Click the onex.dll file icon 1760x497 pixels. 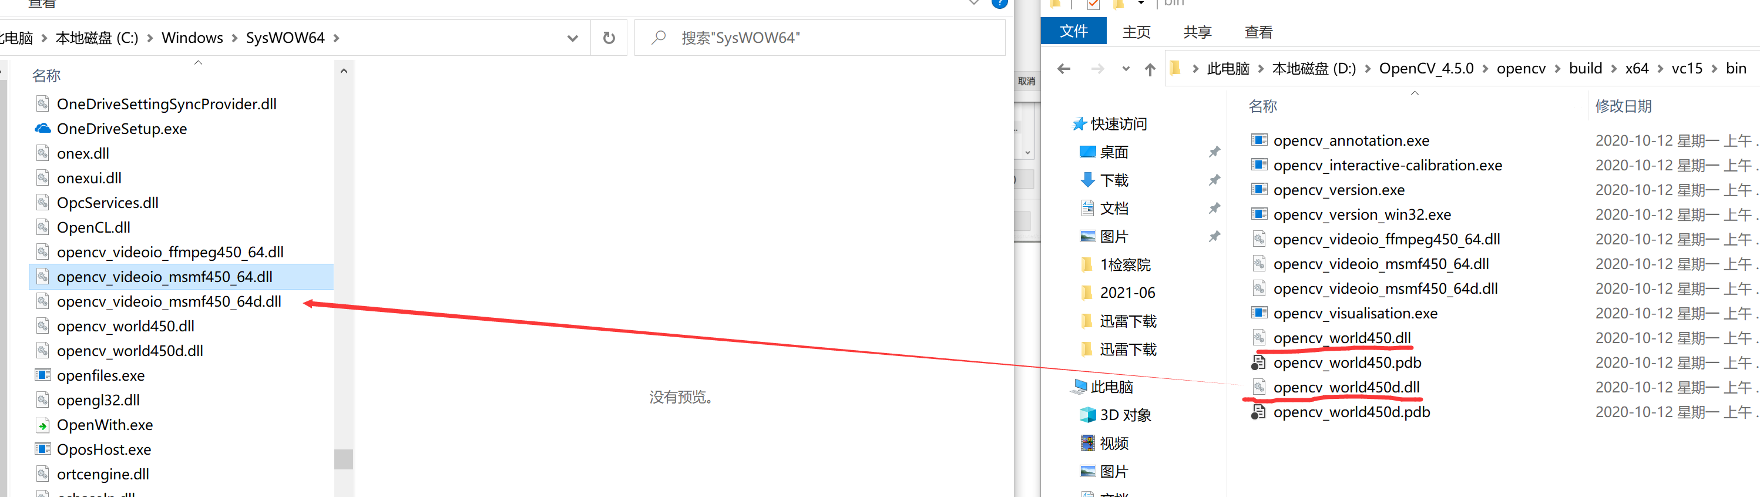pyautogui.click(x=42, y=153)
